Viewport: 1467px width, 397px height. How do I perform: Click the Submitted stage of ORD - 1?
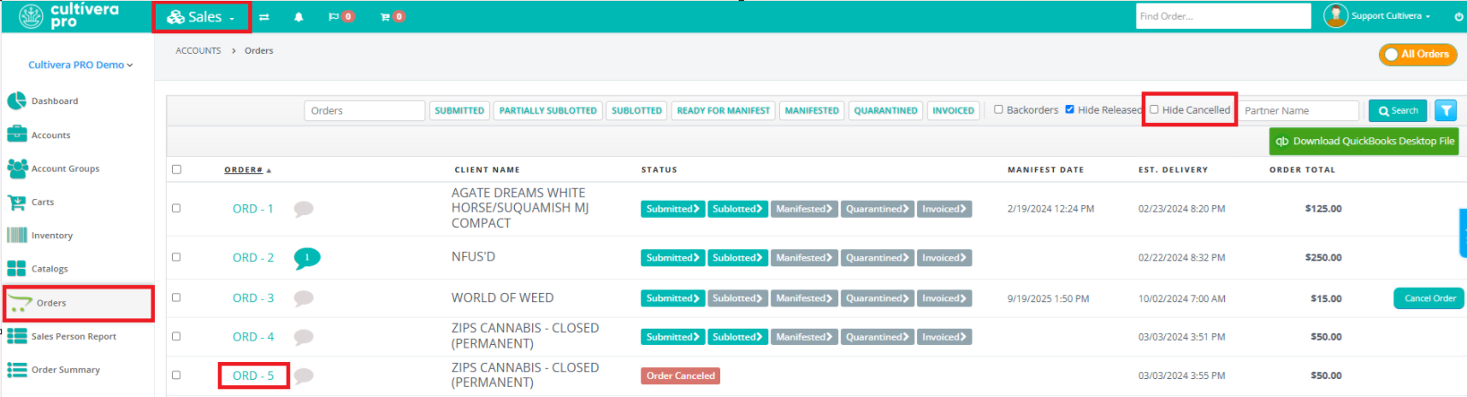[x=672, y=208]
